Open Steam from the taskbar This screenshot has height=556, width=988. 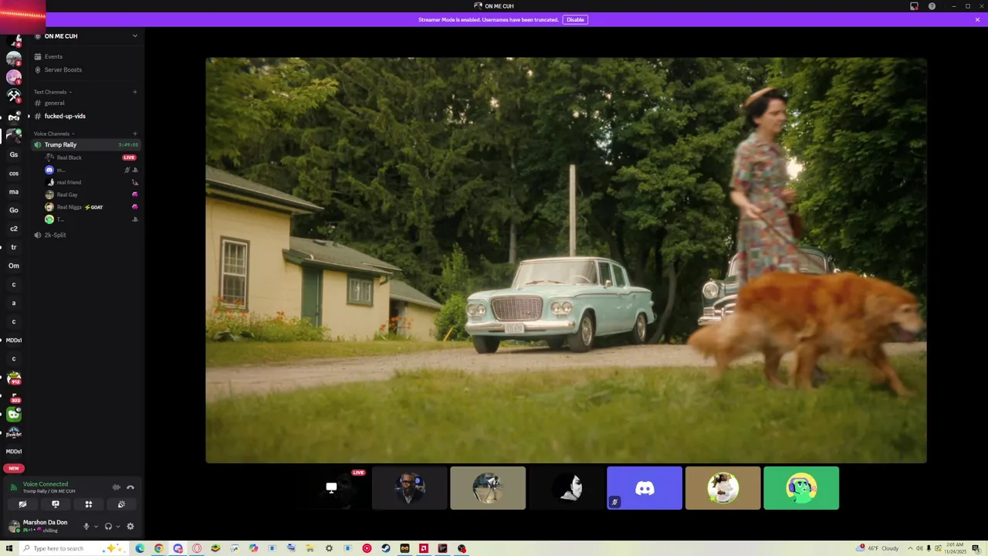coord(386,548)
